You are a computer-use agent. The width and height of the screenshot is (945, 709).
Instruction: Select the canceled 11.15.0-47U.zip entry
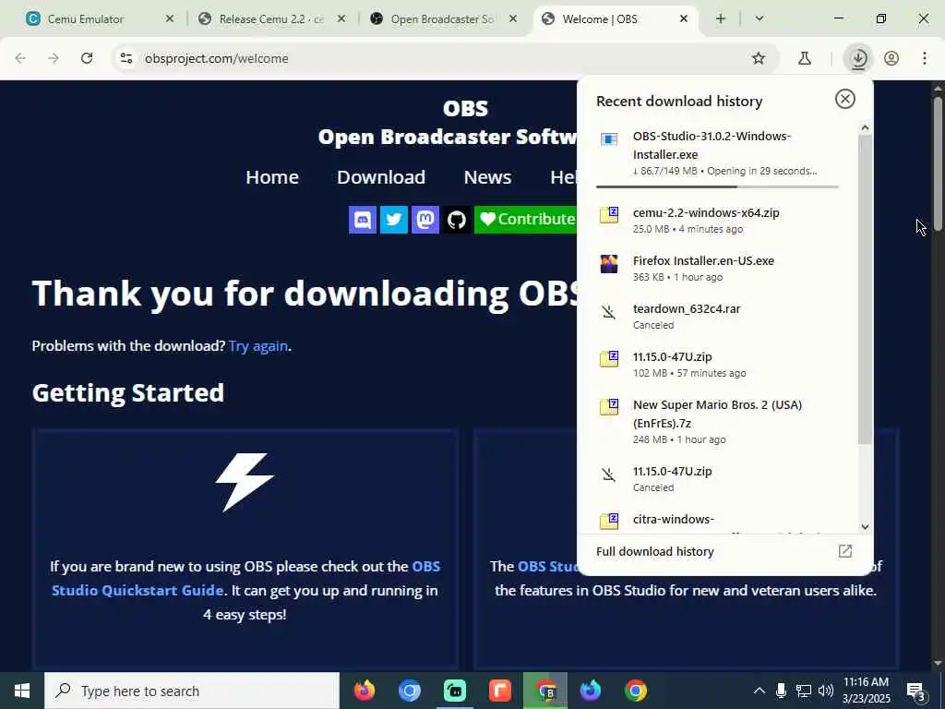click(x=717, y=479)
